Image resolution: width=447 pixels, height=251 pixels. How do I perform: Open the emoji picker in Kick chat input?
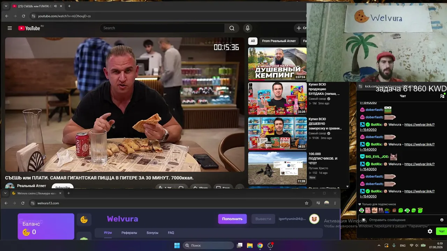click(442, 220)
